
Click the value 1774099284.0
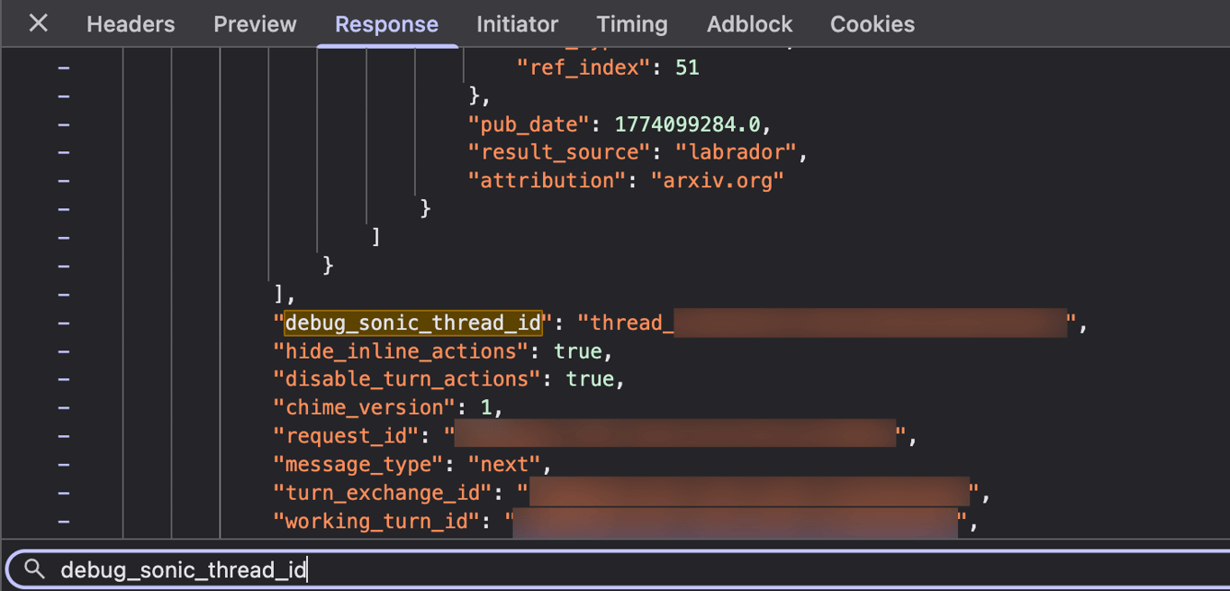pos(687,123)
